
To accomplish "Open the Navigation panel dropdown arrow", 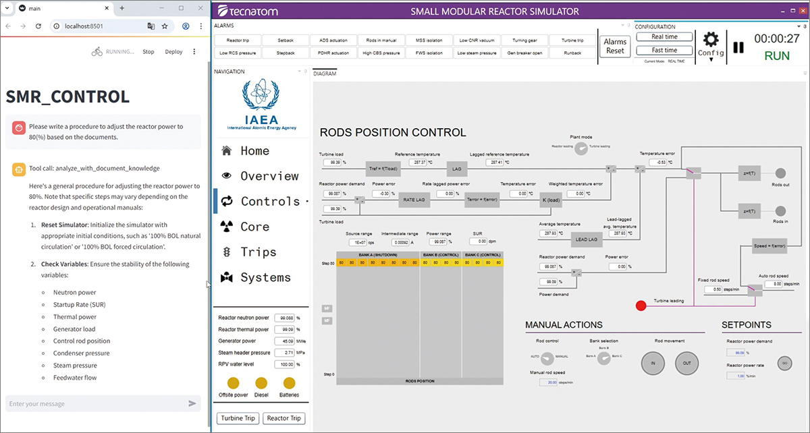I will coord(298,71).
